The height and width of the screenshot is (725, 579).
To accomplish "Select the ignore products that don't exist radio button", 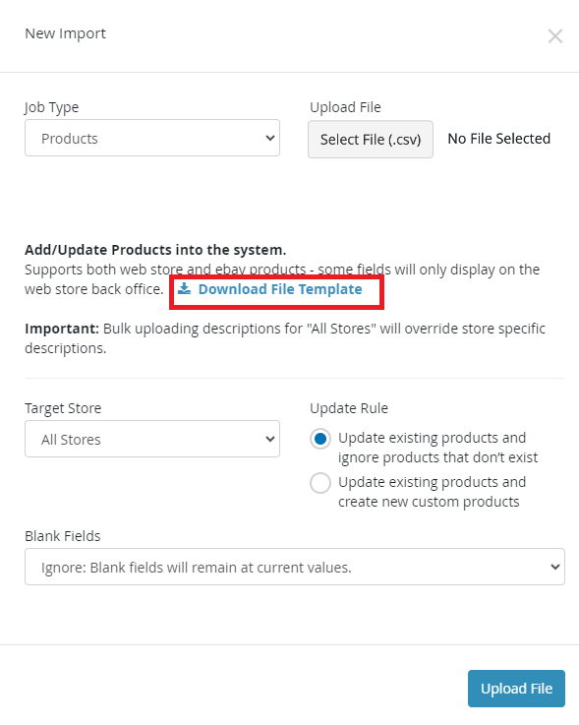I will click(320, 439).
